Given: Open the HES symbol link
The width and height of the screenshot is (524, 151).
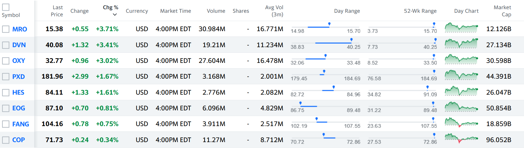Looking at the screenshot, I should click(x=18, y=93).
